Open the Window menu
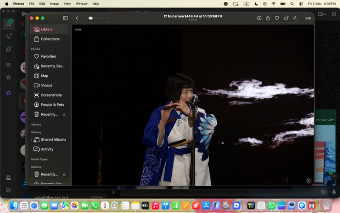This screenshot has width=340, height=213. pyautogui.click(x=82, y=4)
